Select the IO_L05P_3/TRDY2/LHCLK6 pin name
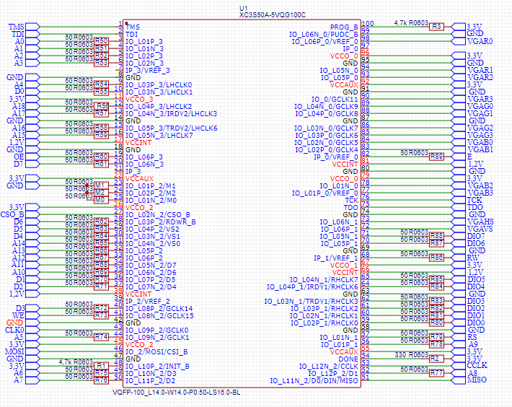Image resolution: width=512 pixels, height=407 pixels. point(172,128)
